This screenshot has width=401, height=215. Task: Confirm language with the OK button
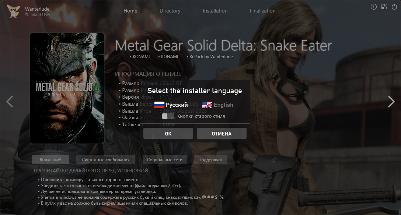click(168, 134)
